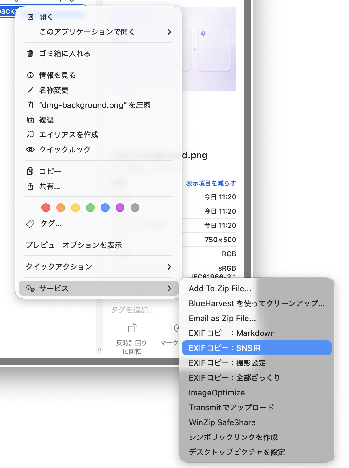This screenshot has width=349, height=468.
Task: Choose EXIFコピー：Markdown service
Action: 257,333
